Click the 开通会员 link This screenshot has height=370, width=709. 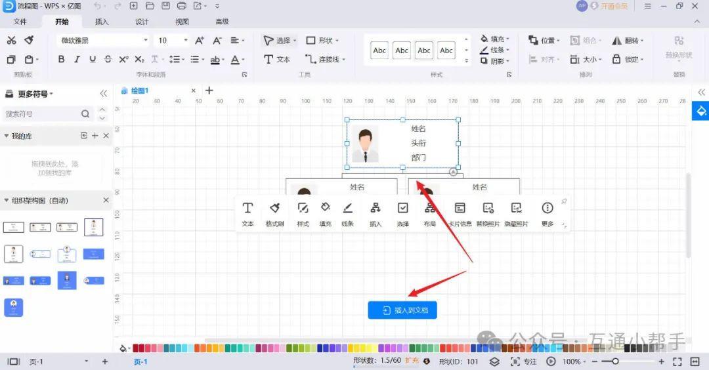click(x=614, y=7)
